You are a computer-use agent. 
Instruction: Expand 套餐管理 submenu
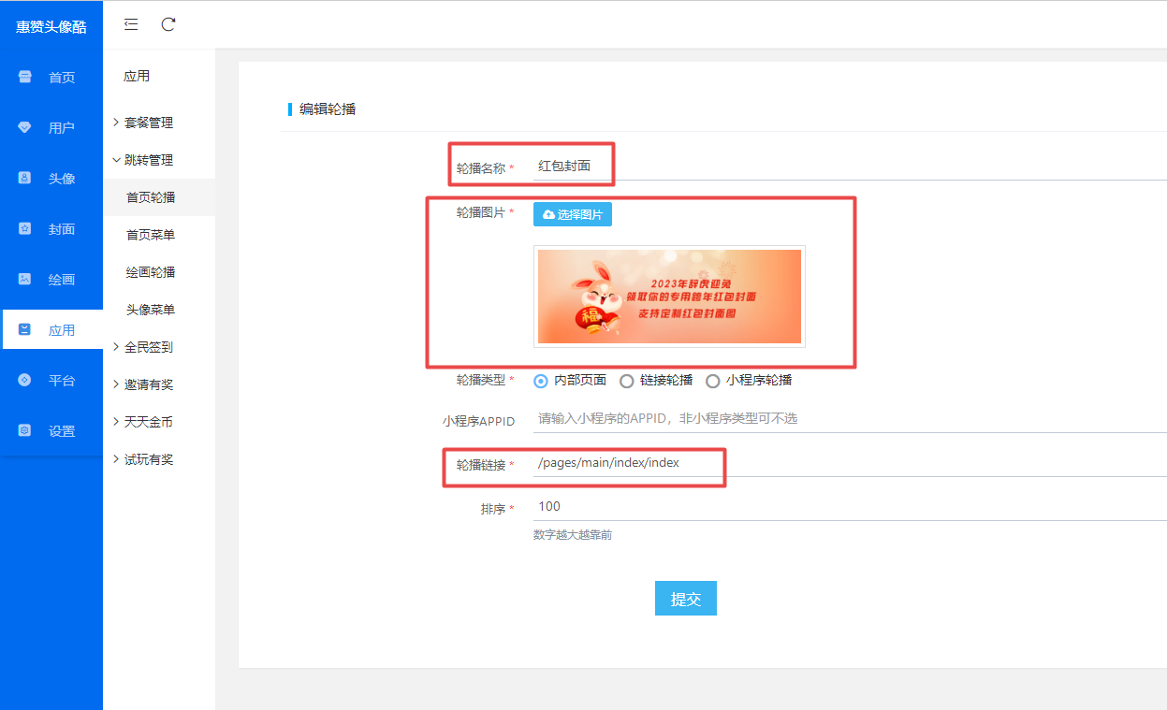coord(159,123)
